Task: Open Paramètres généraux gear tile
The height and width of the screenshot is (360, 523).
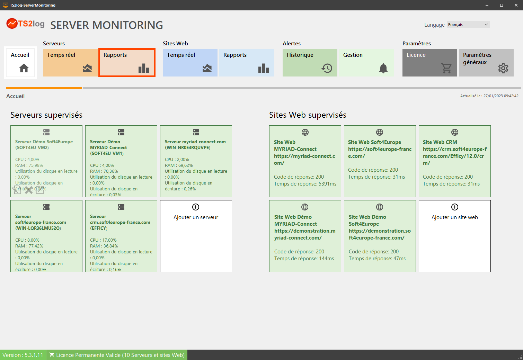Action: click(486, 63)
